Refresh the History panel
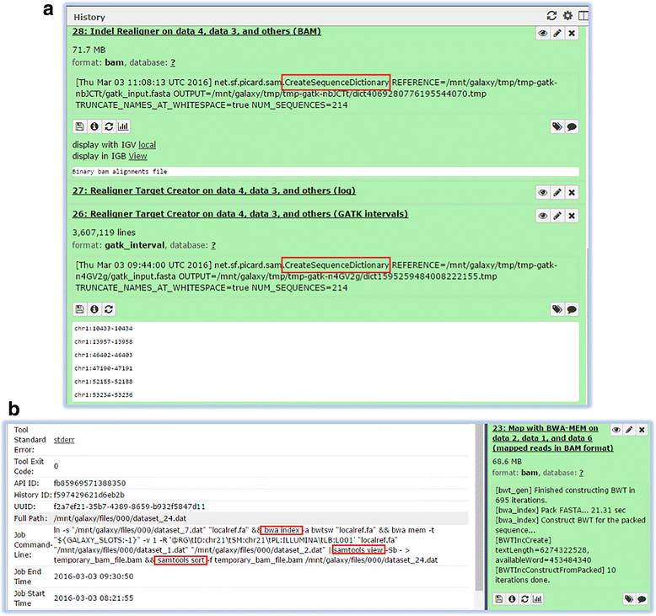Screen dimensions: 656x616 click(551, 16)
